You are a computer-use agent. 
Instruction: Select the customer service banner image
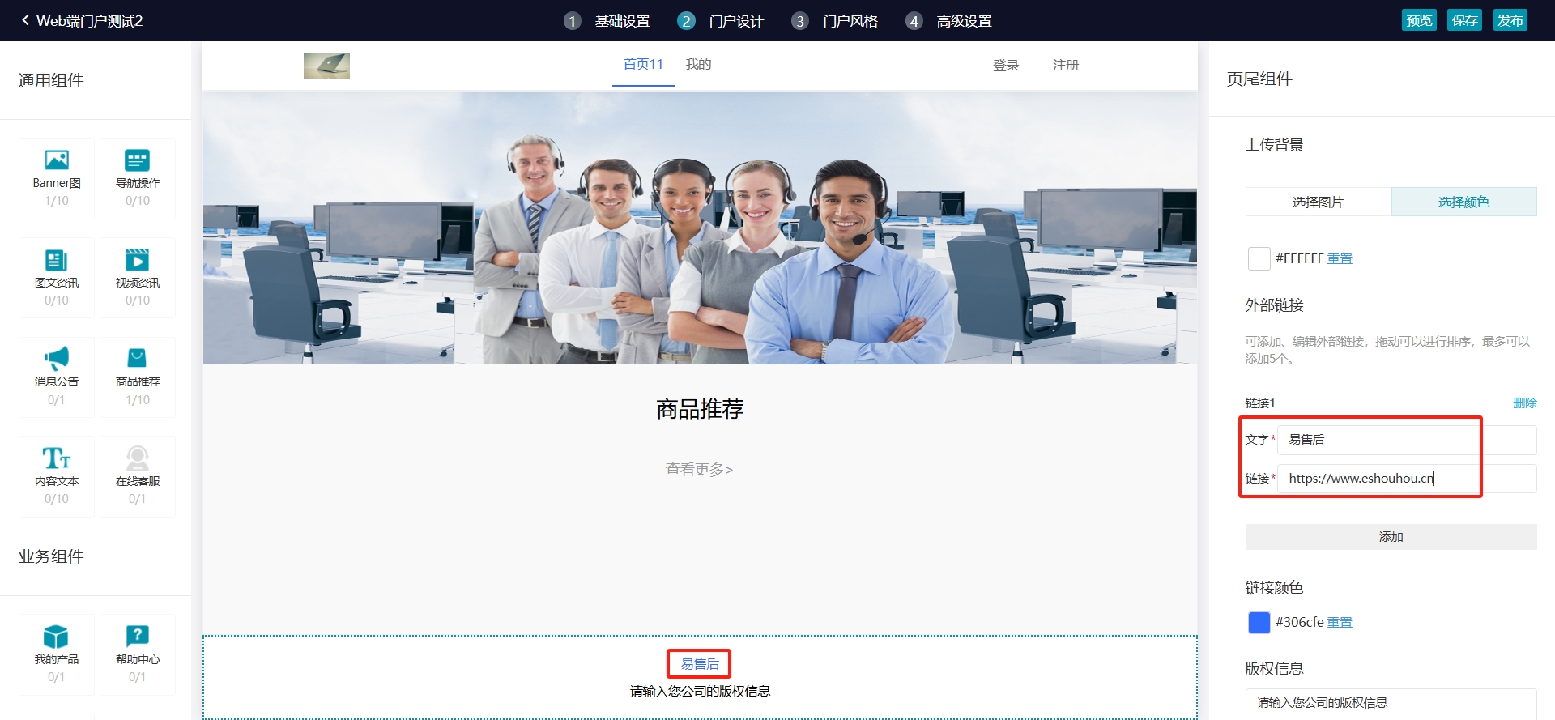pyautogui.click(x=700, y=228)
